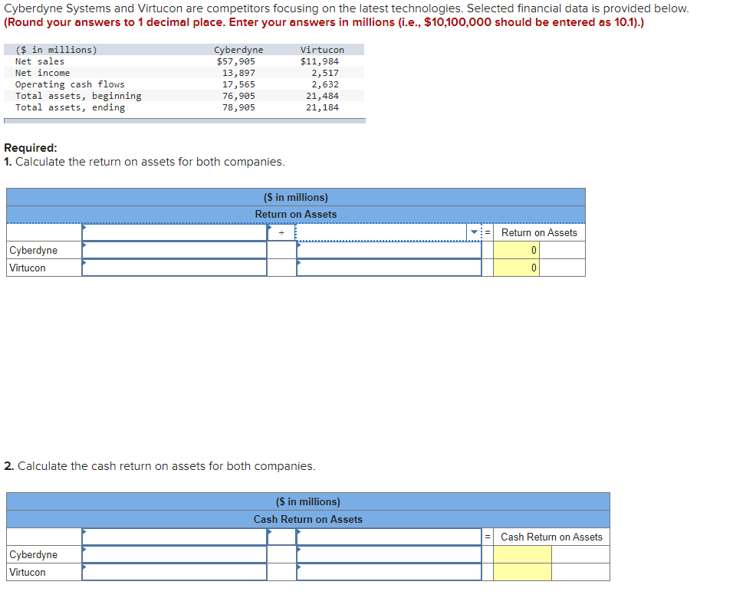Click the 'Virtucon' column header in data table
The width and height of the screenshot is (756, 598).
click(322, 50)
